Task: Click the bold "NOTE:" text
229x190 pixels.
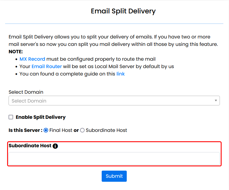Action: [16, 52]
